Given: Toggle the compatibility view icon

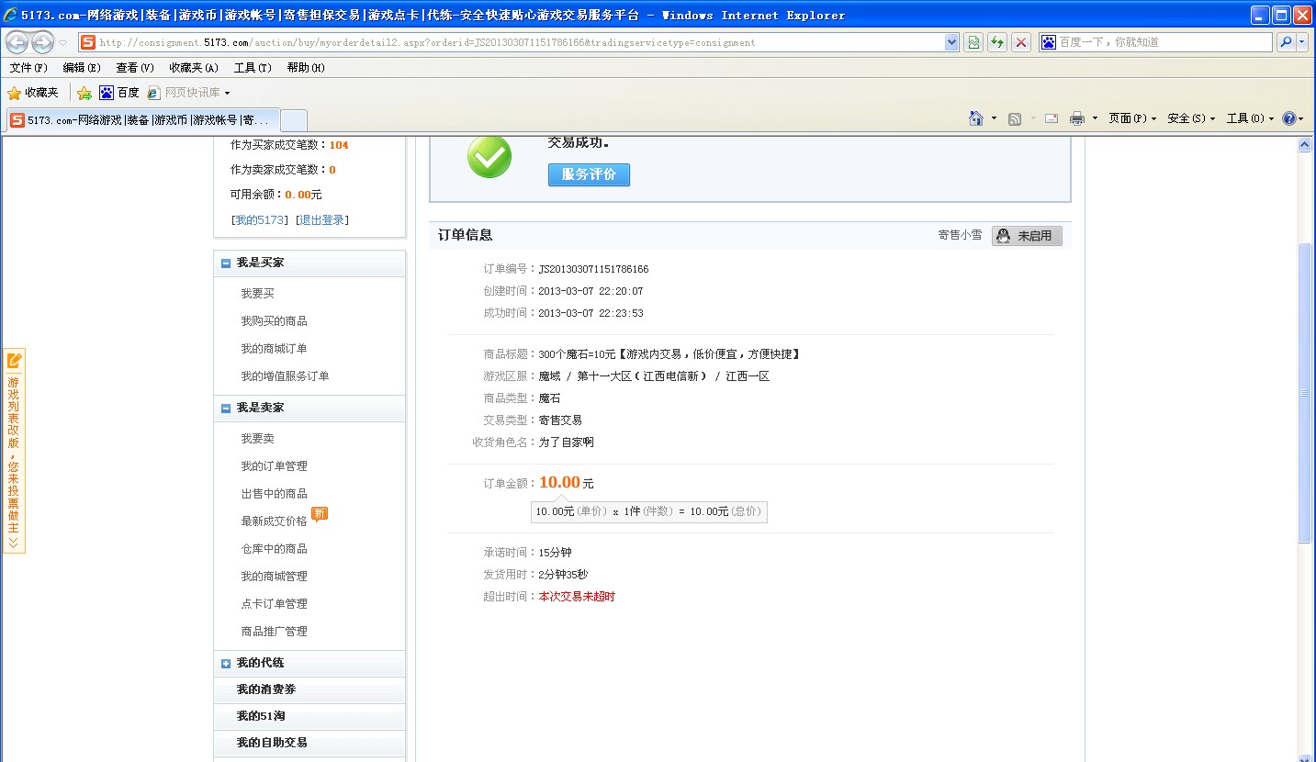Looking at the screenshot, I should (973, 42).
